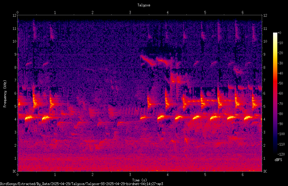Viewport: 288px width, 186px height.
Task: Click the 12 kHz label on left axis
Action: click(15, 16)
